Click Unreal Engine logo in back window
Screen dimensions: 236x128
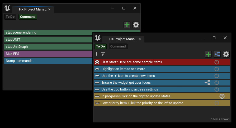7,8
